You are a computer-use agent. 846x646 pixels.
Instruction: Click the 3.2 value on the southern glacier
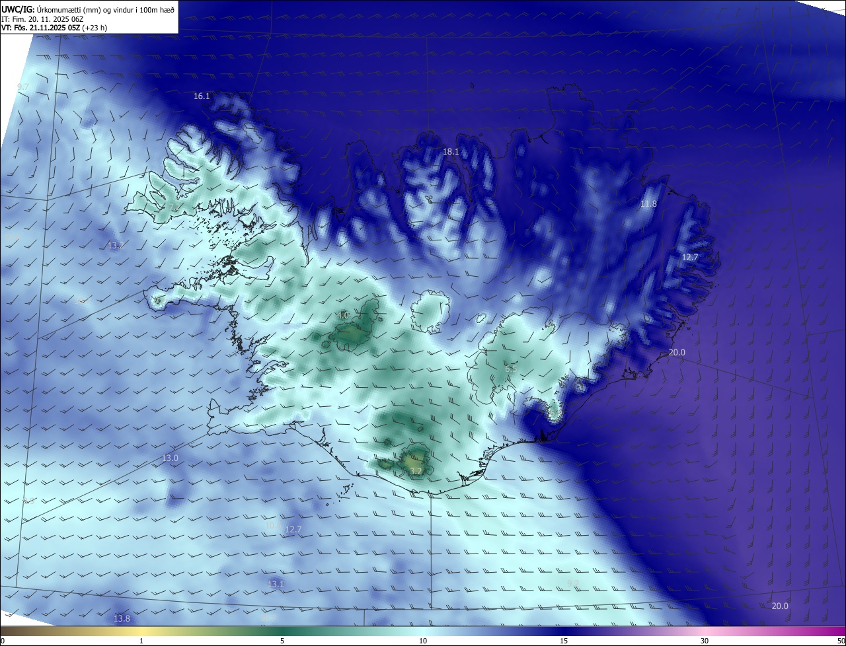click(416, 472)
